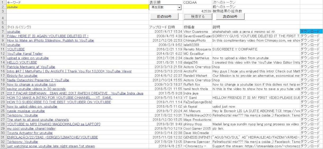Select the Cool Gamer 2005 uploader cell
This screenshot has width=323, height=149.
click(x=198, y=128)
